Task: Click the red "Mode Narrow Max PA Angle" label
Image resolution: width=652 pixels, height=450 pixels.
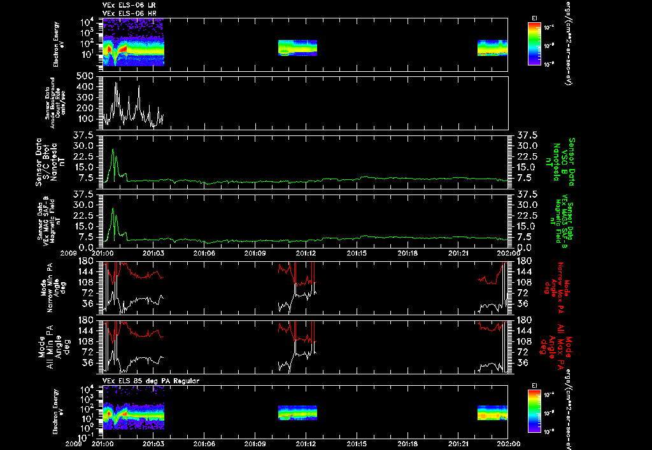Action: point(556,288)
